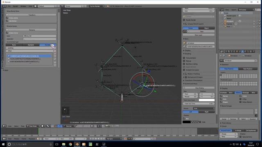The image size is (262, 147).
Task: Click the New Layer button
Action: click(199, 35)
